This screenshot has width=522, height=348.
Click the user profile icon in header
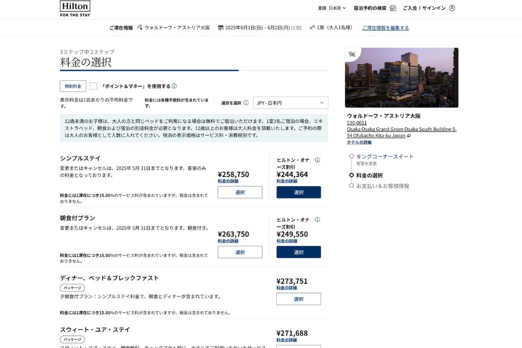point(452,8)
